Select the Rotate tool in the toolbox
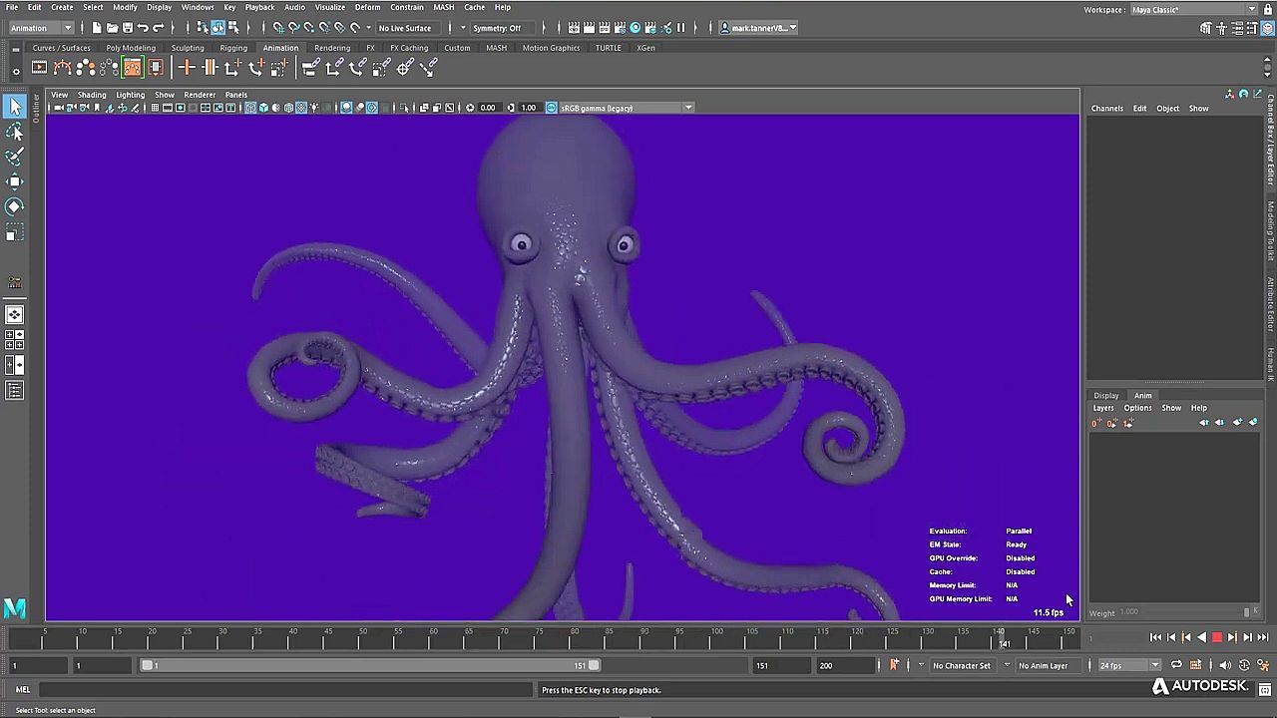Viewport: 1277px width, 718px height. pos(14,206)
